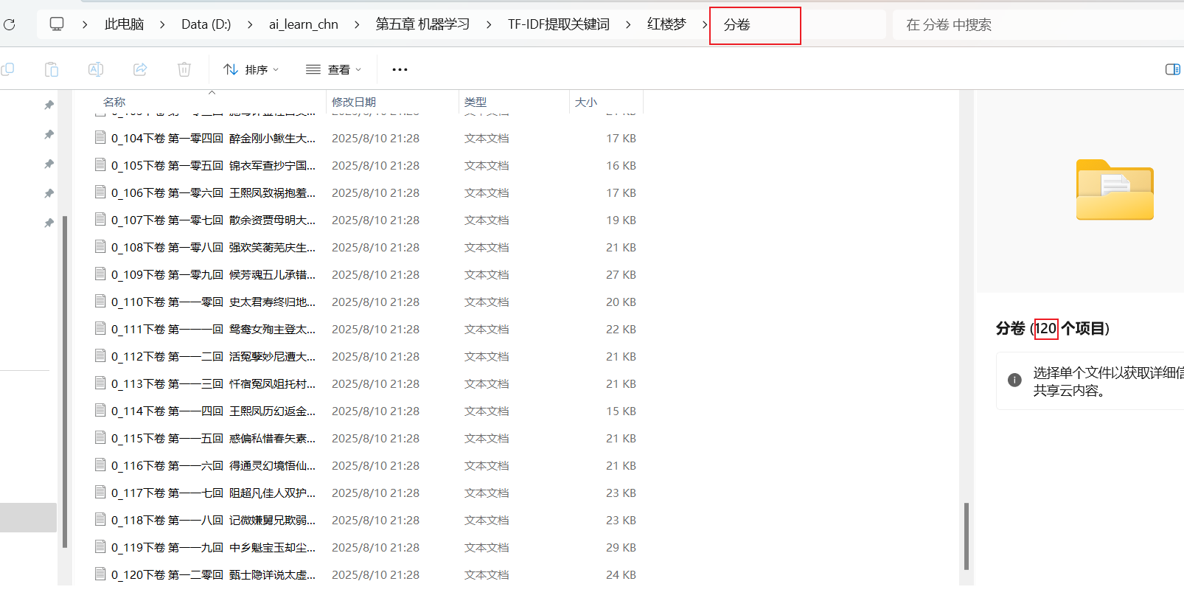Click file icon of 0_118下卷 第一一八回
This screenshot has width=1184, height=598.
[100, 519]
